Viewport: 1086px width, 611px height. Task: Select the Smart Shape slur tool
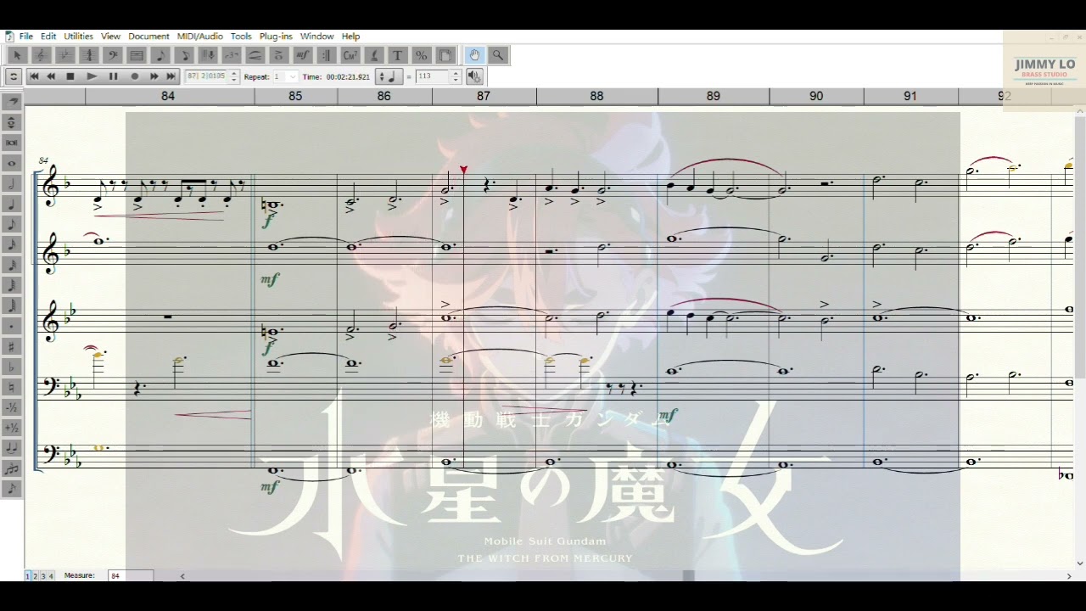click(255, 55)
